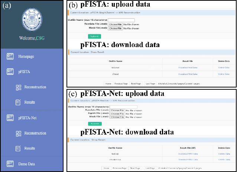This screenshot has width=237, height=172.
Task: Go to Home page in pFISTA results pagination
Action: [108, 83]
